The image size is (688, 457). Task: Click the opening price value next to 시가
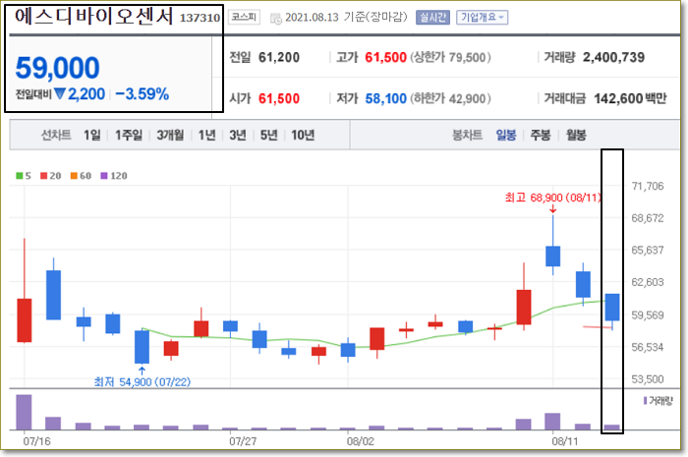click(279, 98)
